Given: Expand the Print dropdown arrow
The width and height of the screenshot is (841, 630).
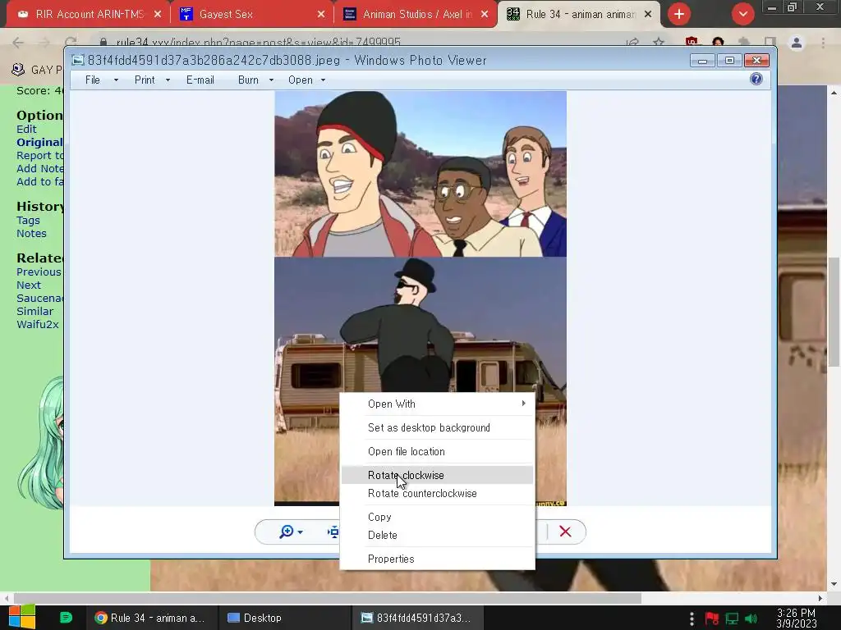Looking at the screenshot, I should pos(168,80).
